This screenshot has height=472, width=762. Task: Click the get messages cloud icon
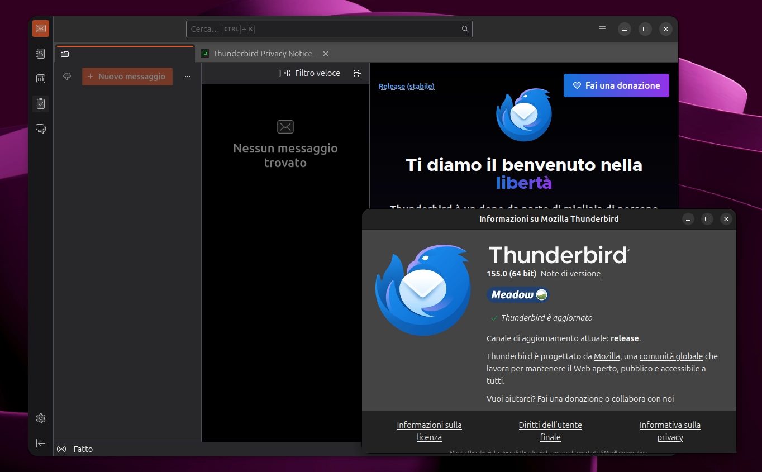(67, 77)
